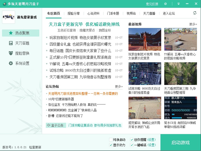This screenshot has width=201, height=151.
Task: Click the refresh icon beside the tabs
Action: pyautogui.click(x=195, y=13)
